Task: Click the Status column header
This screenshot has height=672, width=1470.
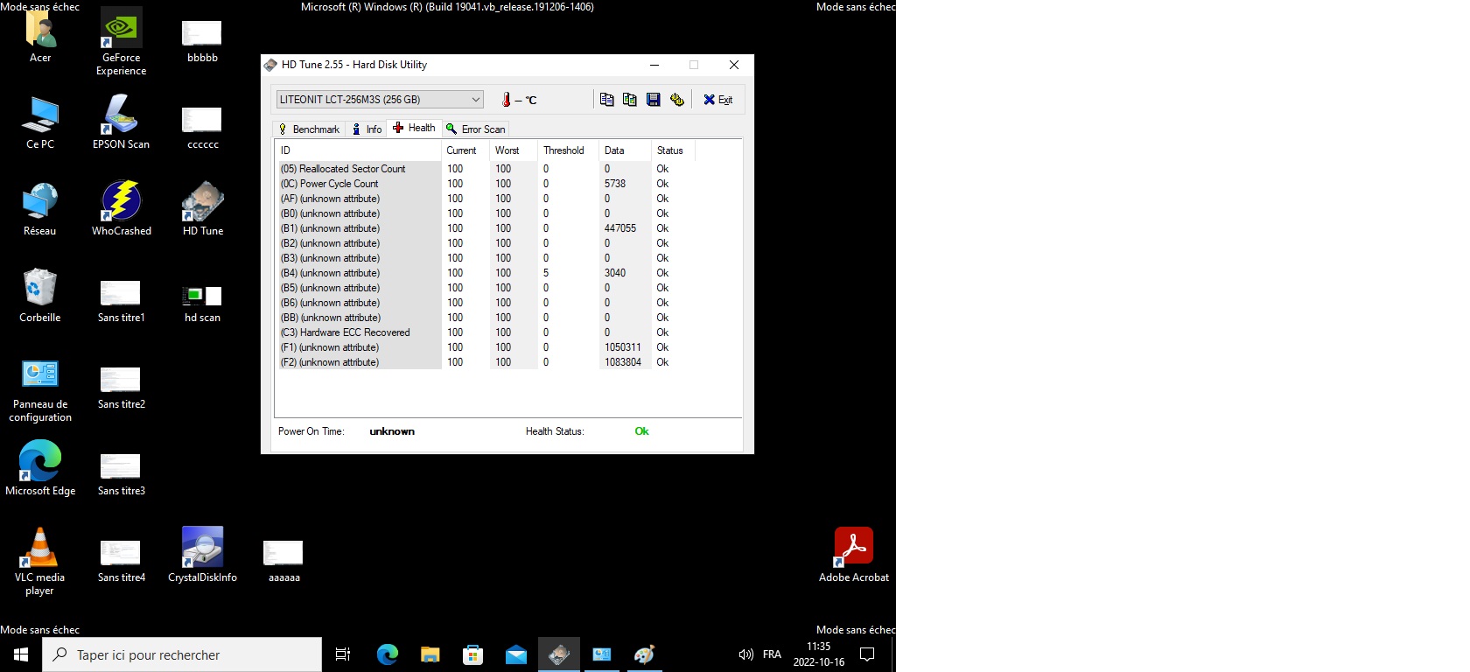Action: pos(674,150)
